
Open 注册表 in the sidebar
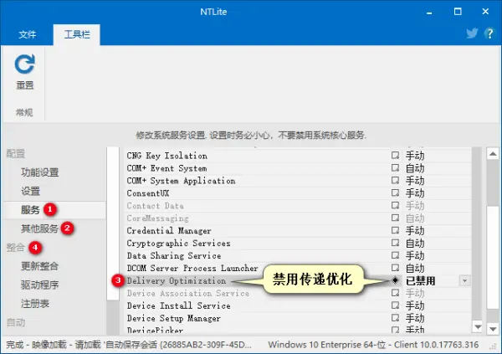pyautogui.click(x=35, y=304)
